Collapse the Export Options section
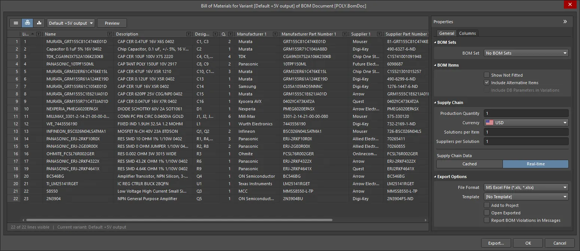Screen dimensions: 580x251 click(435, 177)
